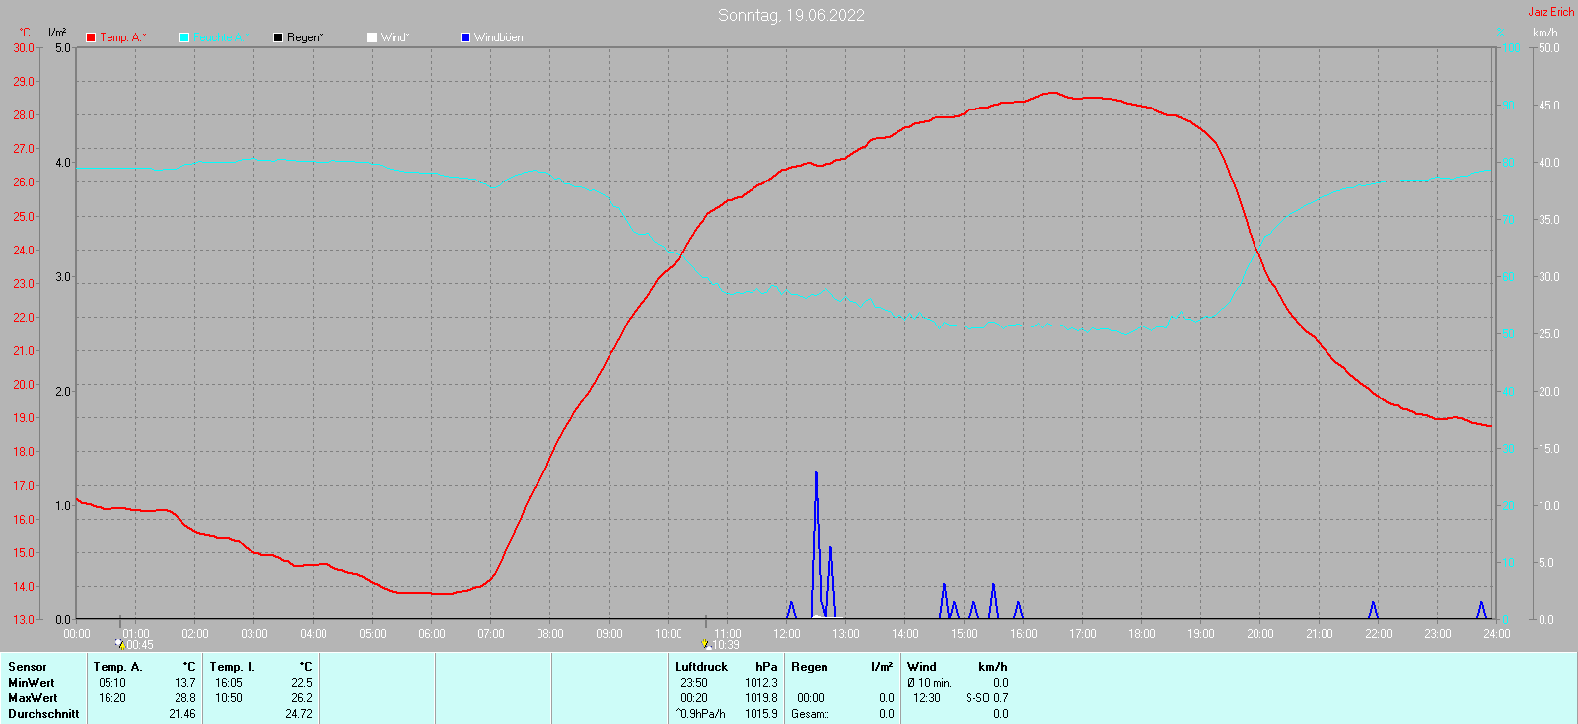
Task: Click the tallest blue wind gust peak
Action: pyautogui.click(x=816, y=474)
